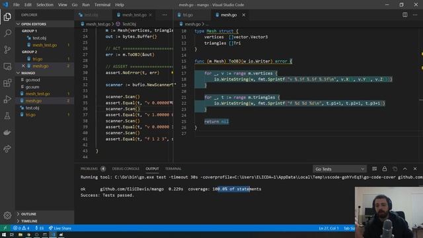
Task: Click the remote window indicator in status bar
Action: click(x=5, y=228)
